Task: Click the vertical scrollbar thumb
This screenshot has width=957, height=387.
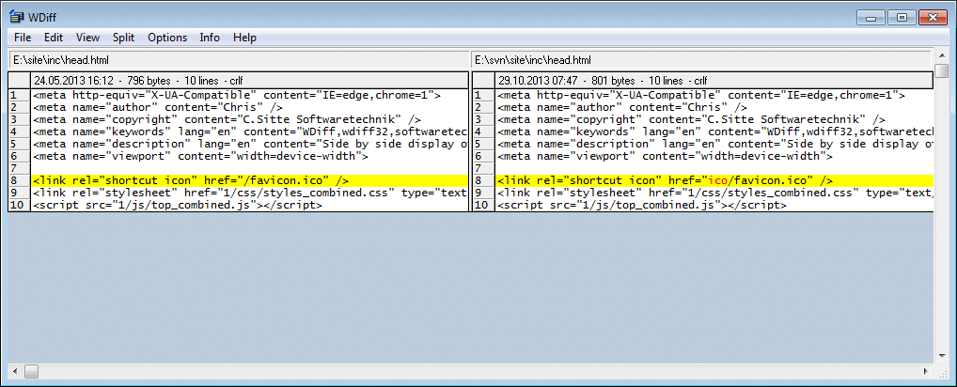Action: click(942, 70)
